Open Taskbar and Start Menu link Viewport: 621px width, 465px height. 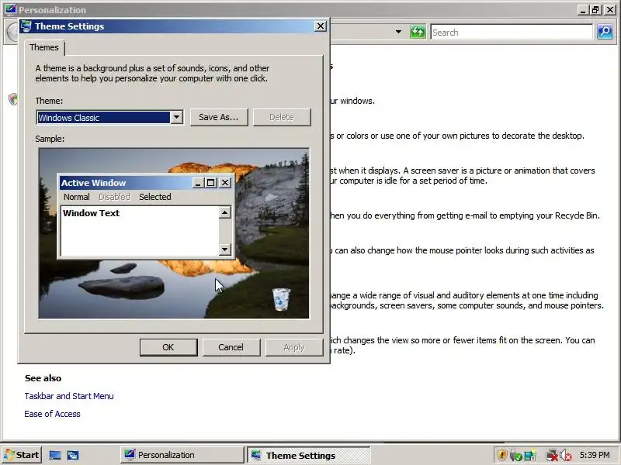click(69, 396)
